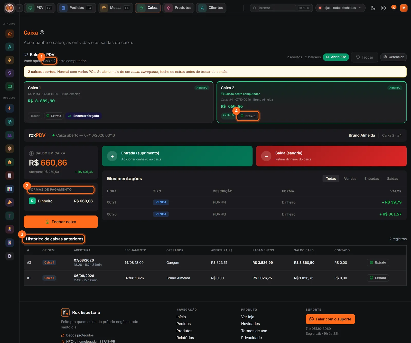Click the Trocar button next to Gerenciar
Viewport: 411px width, 343px height.
coord(364,57)
